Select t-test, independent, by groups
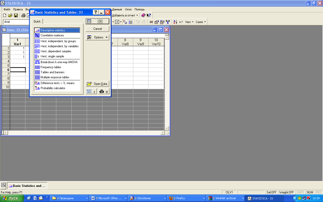323x202 pixels. pos(57,41)
